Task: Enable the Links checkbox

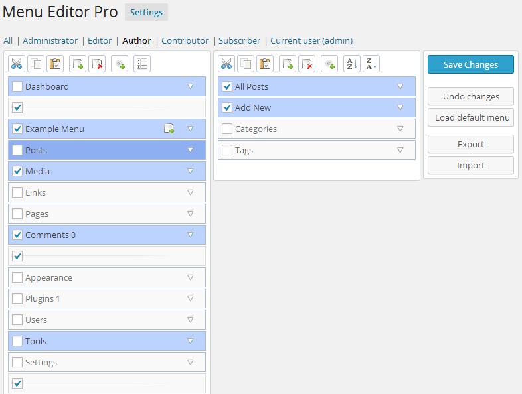Action: point(17,192)
